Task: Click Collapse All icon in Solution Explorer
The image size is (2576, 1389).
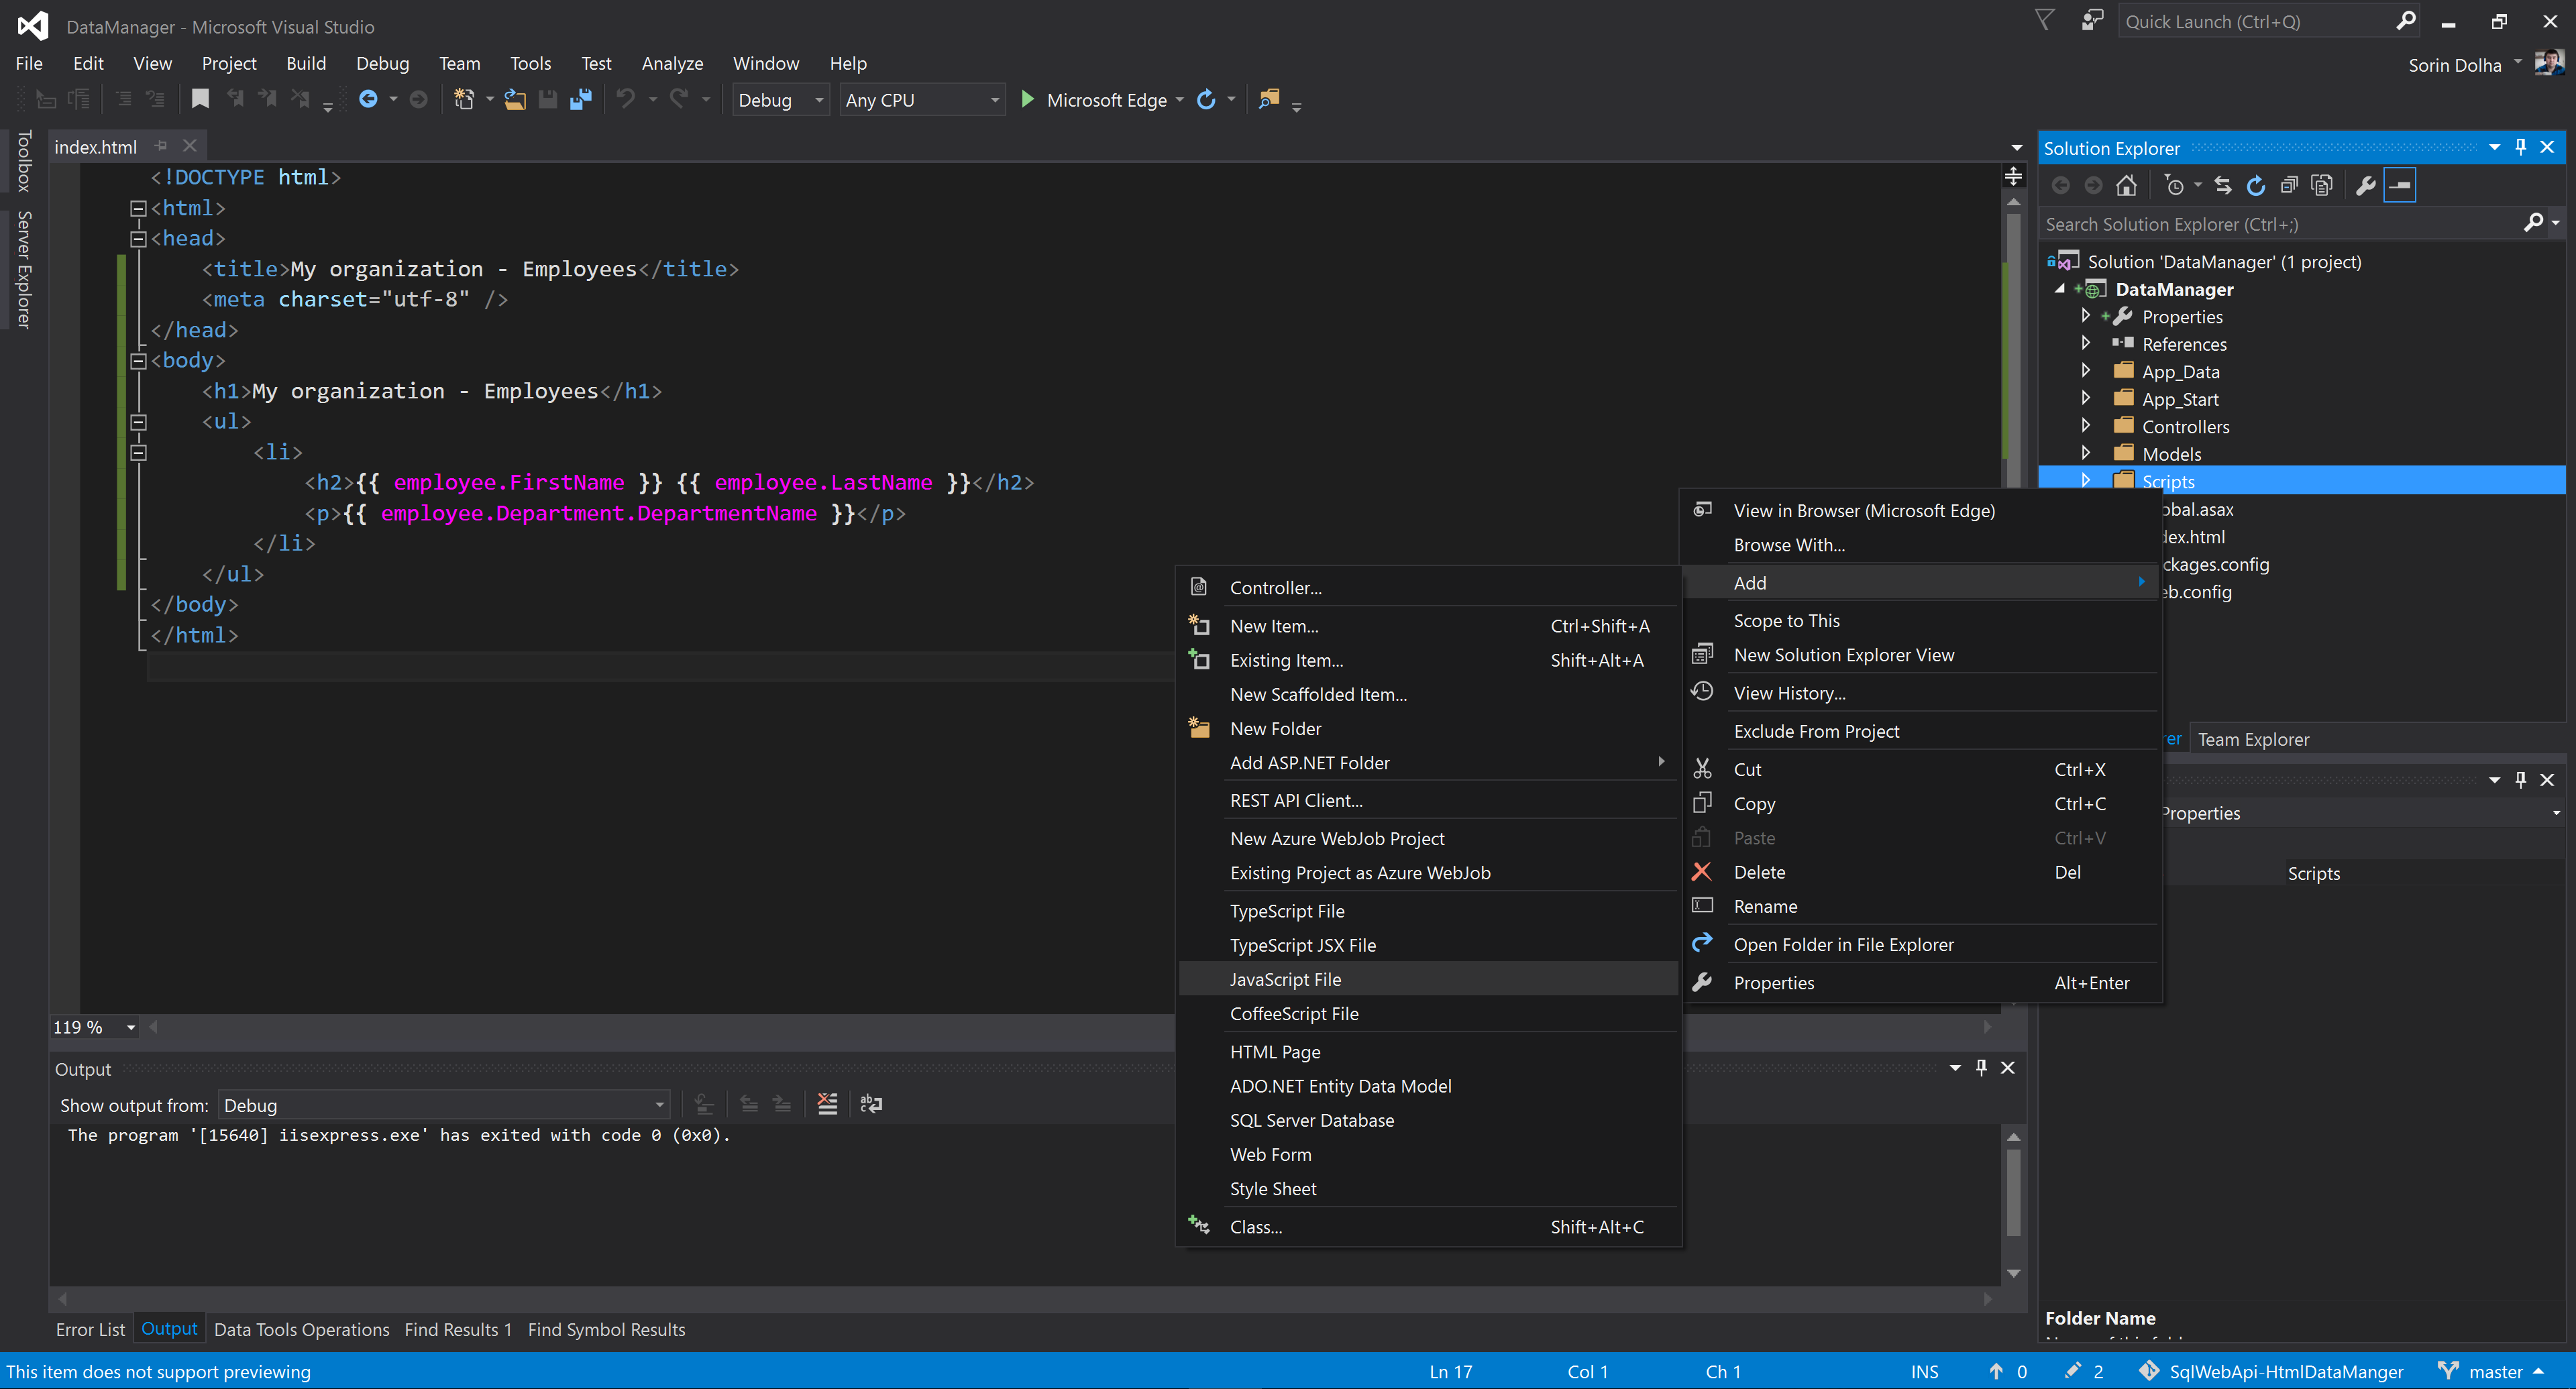Action: 2289,185
